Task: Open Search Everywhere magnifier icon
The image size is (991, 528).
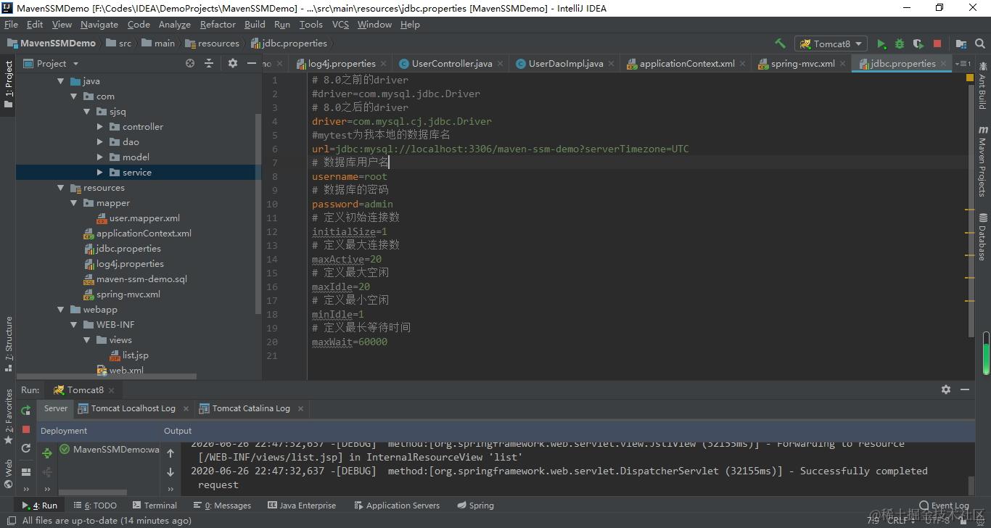Action: [x=980, y=44]
